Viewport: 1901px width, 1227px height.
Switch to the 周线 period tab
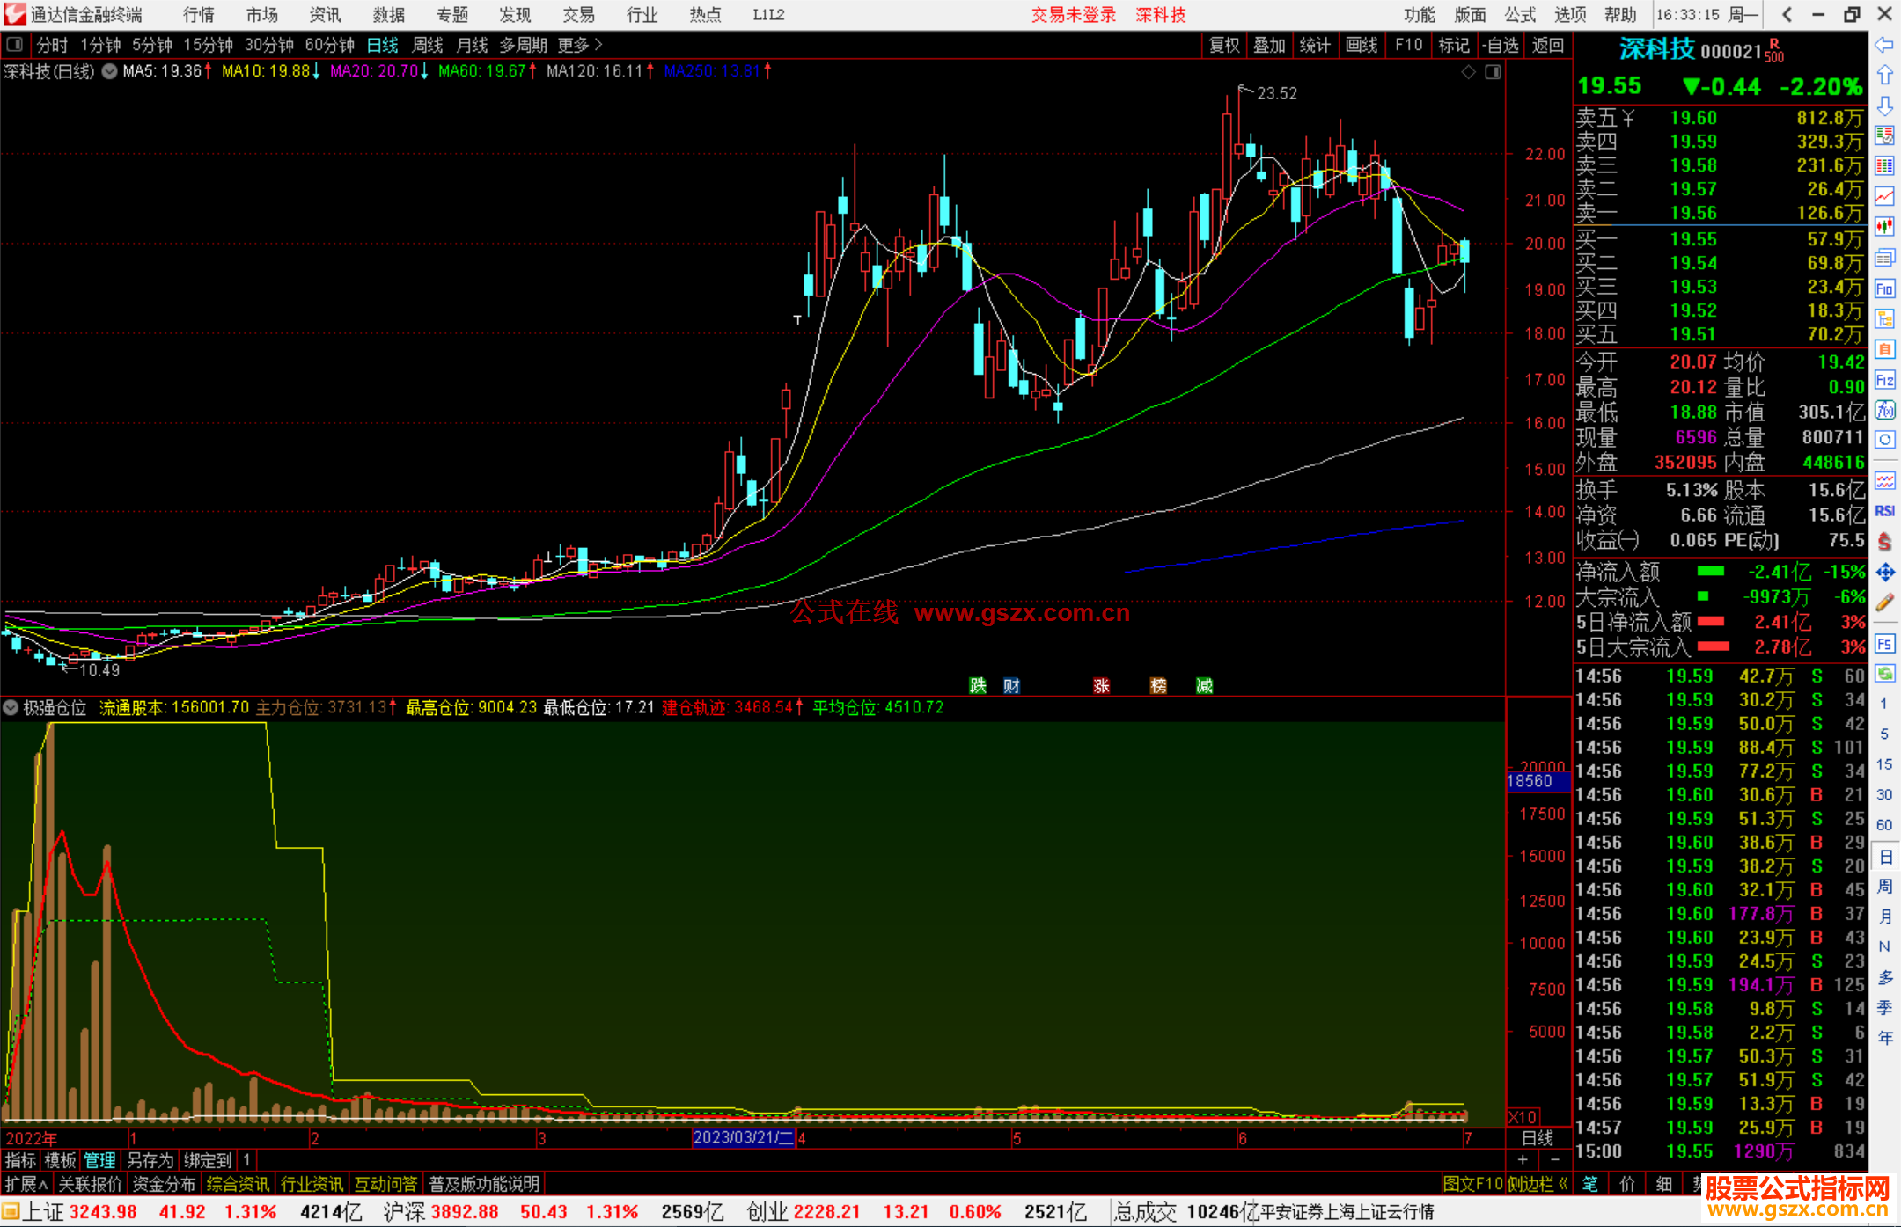(428, 45)
